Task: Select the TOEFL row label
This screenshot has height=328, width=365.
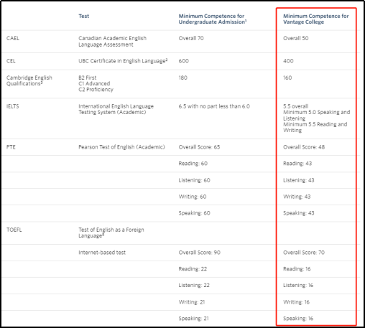Action: pos(14,230)
